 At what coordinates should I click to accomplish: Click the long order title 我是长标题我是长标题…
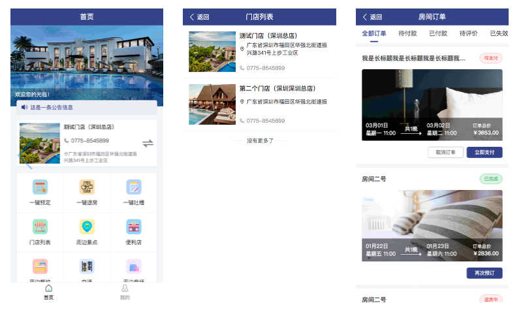coord(413,58)
